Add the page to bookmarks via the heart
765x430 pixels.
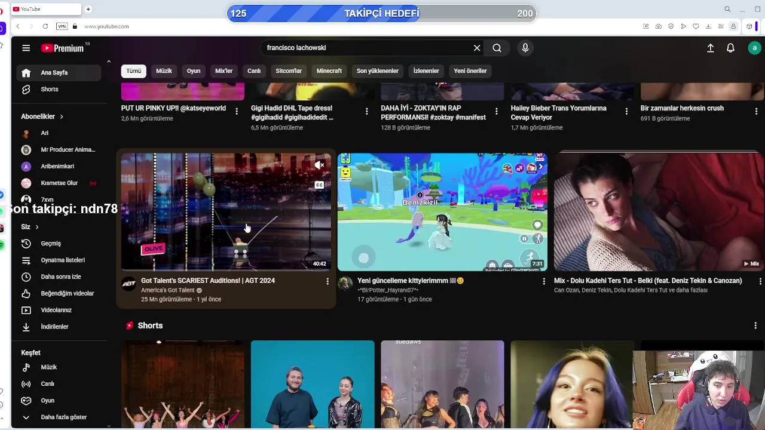pos(696,26)
